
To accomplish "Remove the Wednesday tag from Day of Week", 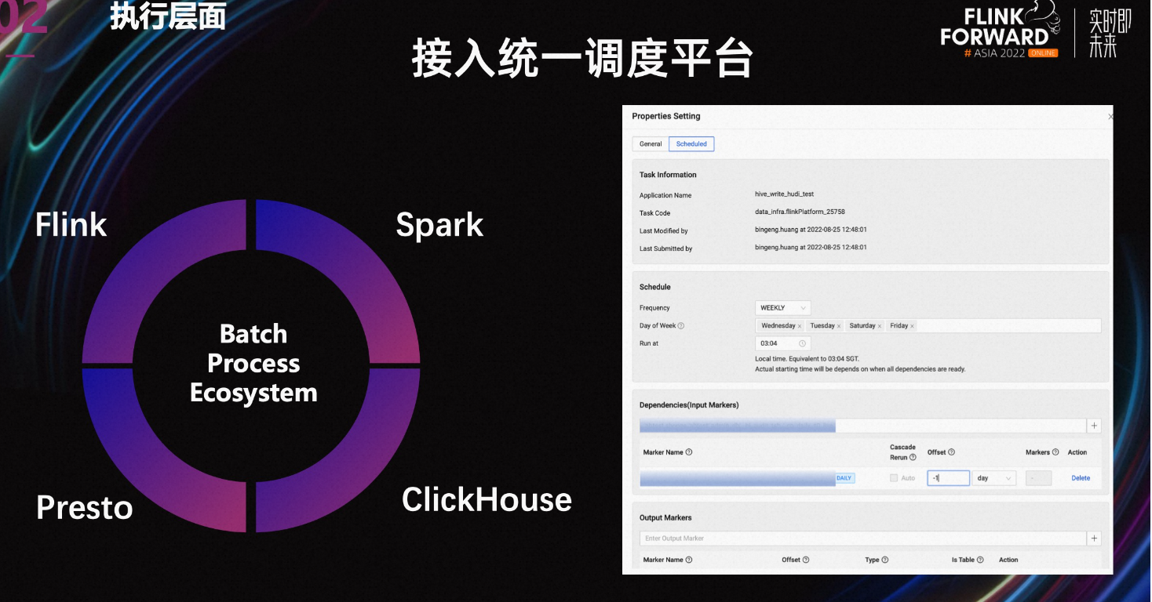I will click(800, 326).
